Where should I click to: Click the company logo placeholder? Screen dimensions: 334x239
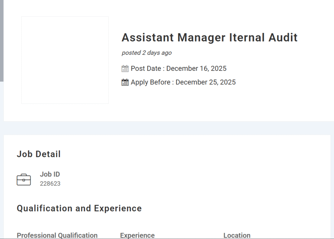65,60
